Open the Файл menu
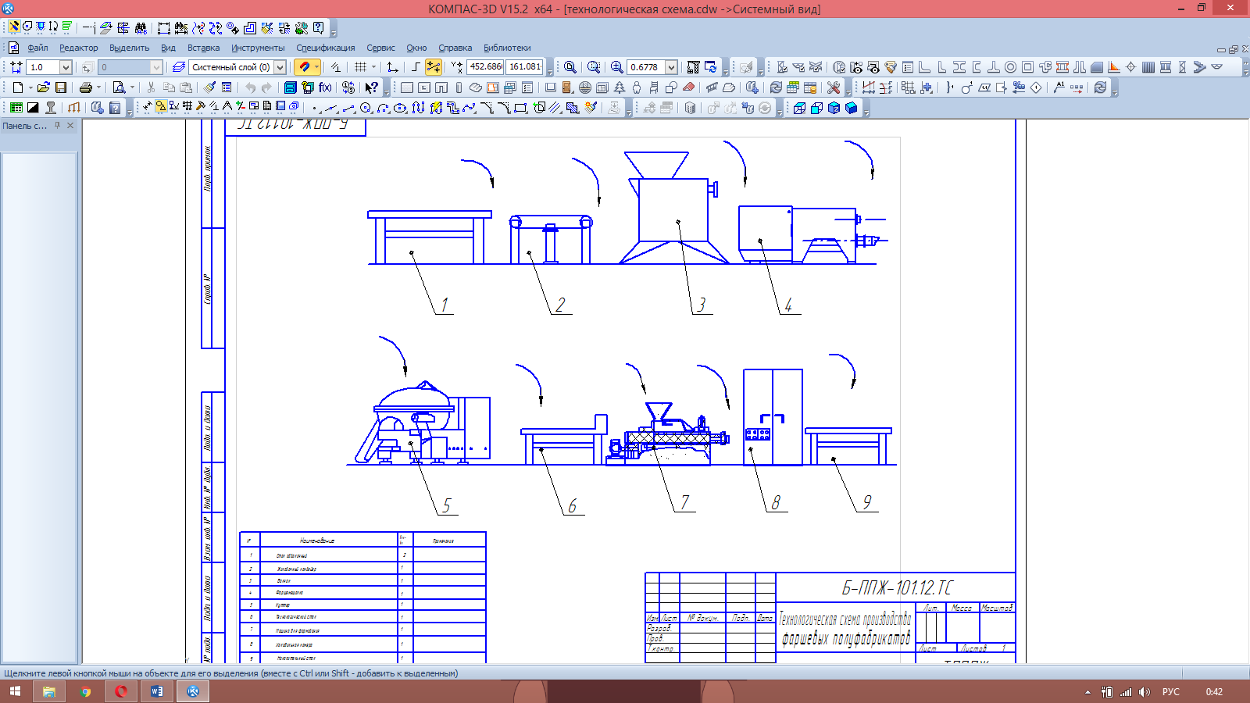Viewport: 1250px width, 703px height. pyautogui.click(x=37, y=48)
